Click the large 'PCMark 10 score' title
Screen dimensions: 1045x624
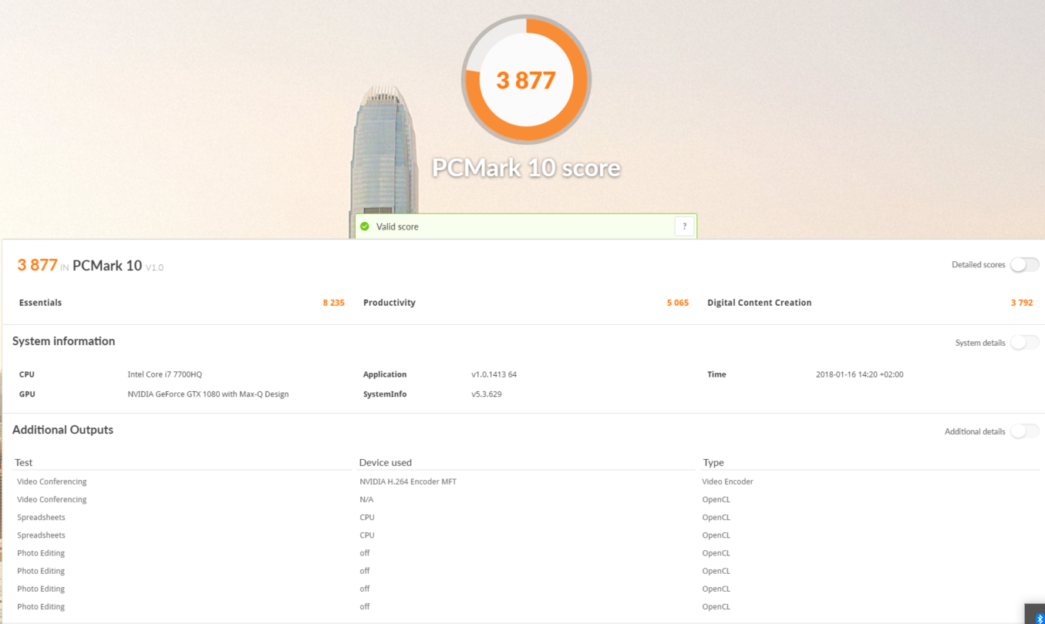526,168
